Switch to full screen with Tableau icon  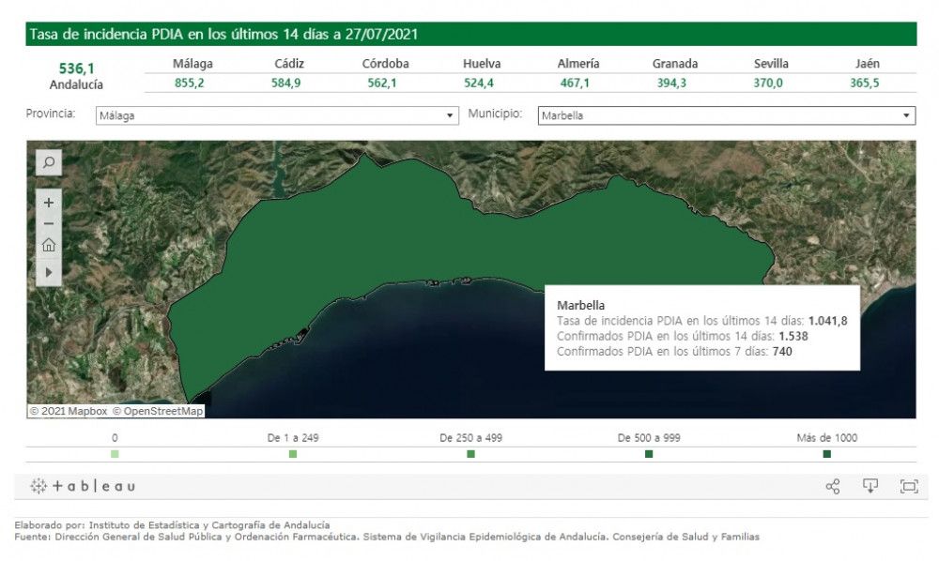[909, 486]
